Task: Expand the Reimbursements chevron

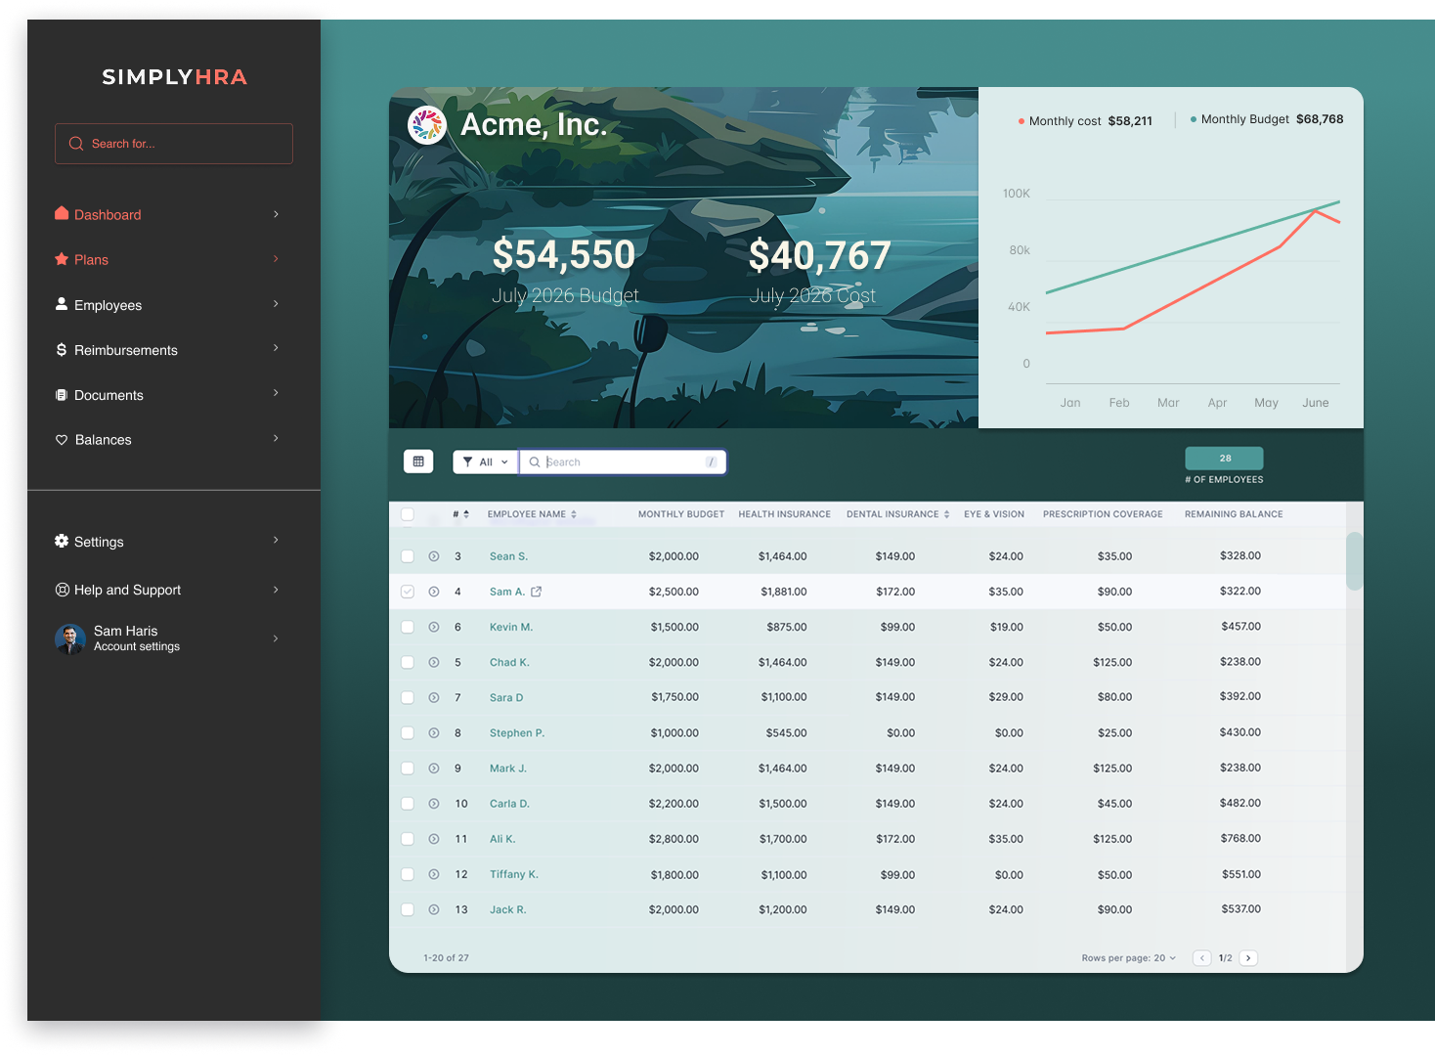Action: click(x=276, y=348)
